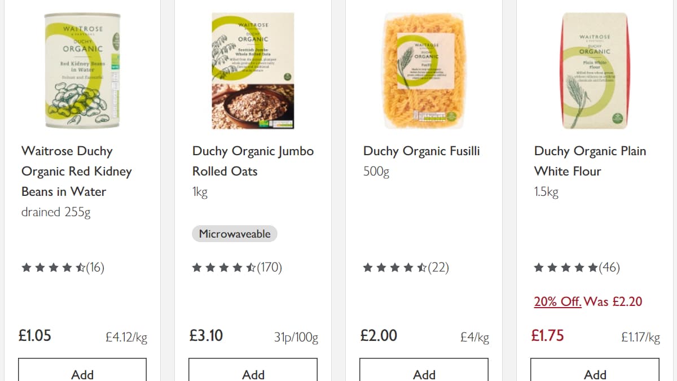Viewport: 677px width, 381px height.
Task: Add Plain White Flour to basket
Action: pyautogui.click(x=595, y=374)
